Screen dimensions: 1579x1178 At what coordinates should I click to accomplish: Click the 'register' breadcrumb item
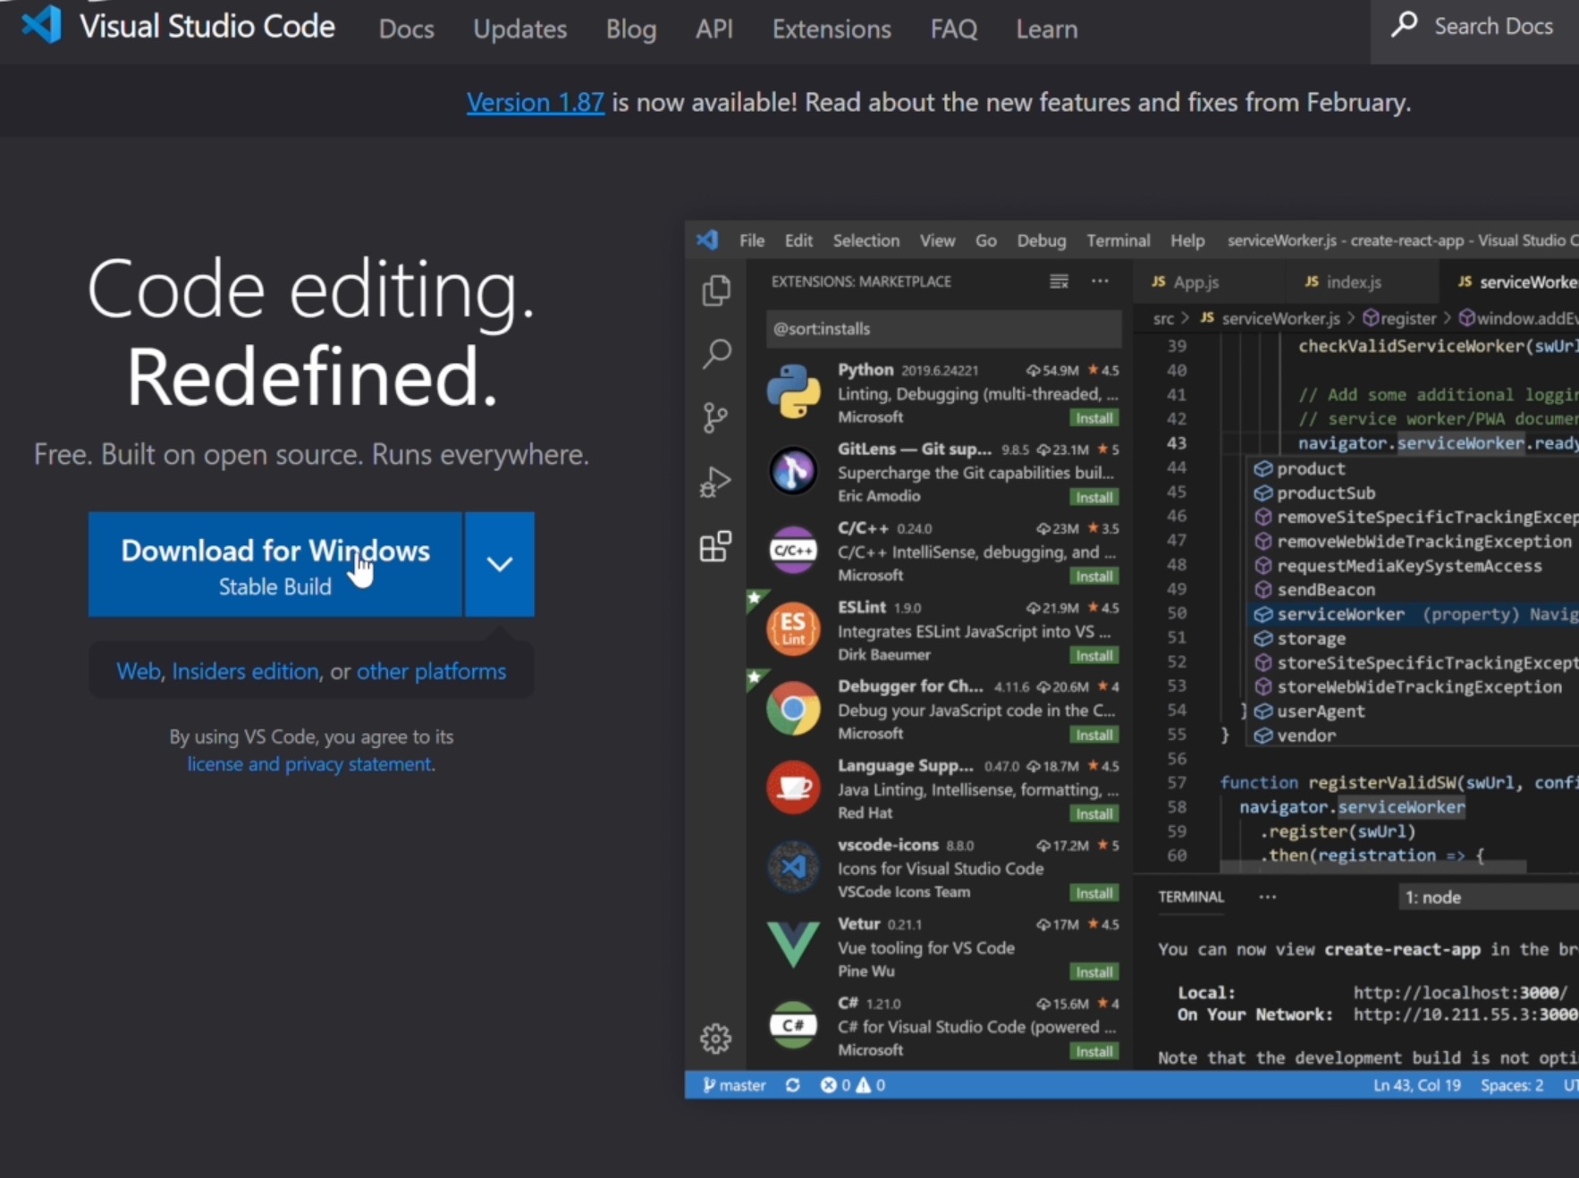tap(1400, 318)
